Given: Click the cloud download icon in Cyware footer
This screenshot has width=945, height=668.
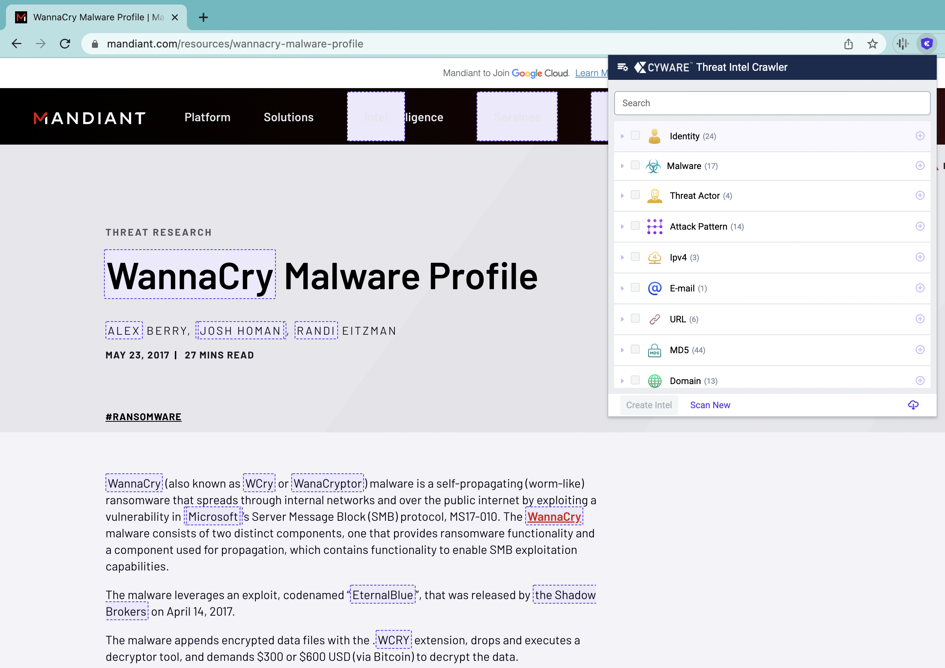Looking at the screenshot, I should pos(913,405).
